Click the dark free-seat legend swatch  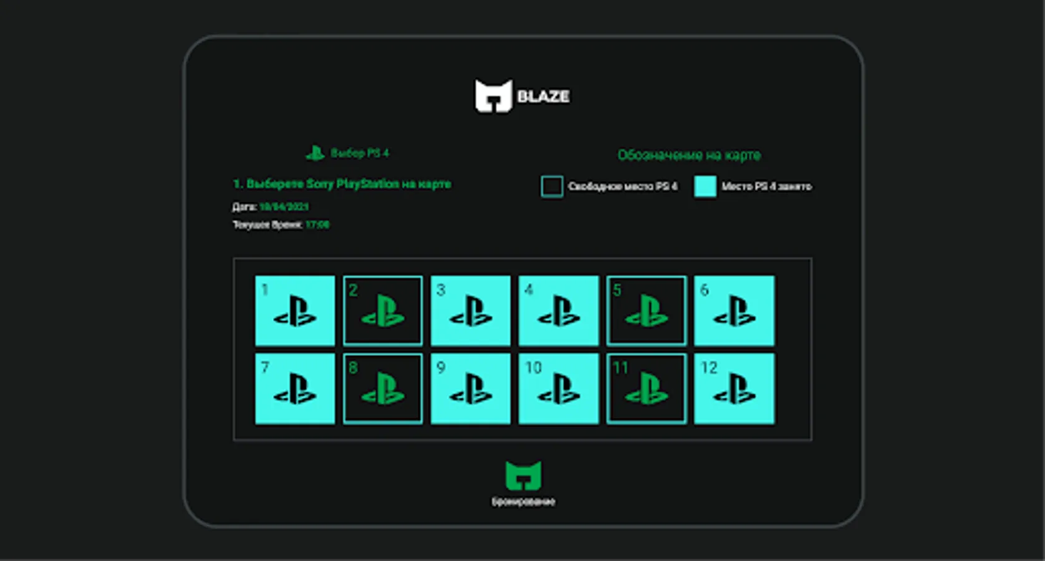(552, 186)
